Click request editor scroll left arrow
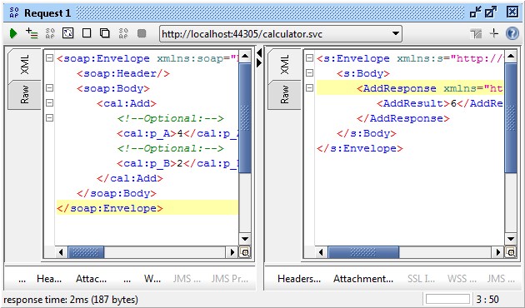The image size is (525, 308). pyautogui.click(x=61, y=252)
